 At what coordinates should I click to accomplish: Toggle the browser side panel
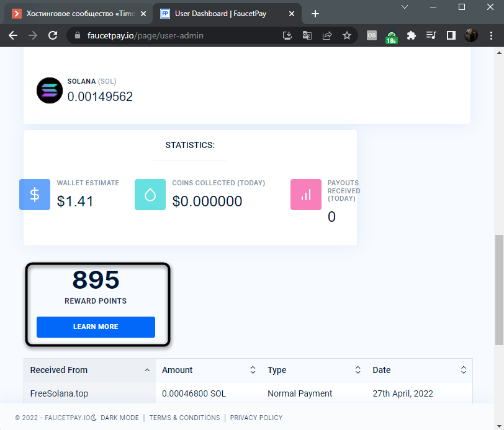point(451,35)
